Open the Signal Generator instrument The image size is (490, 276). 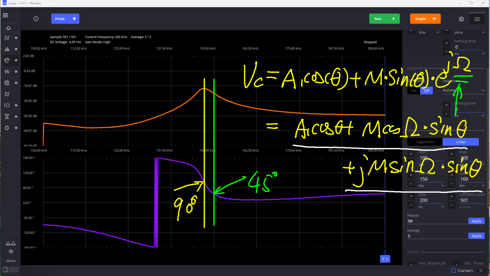[7, 72]
